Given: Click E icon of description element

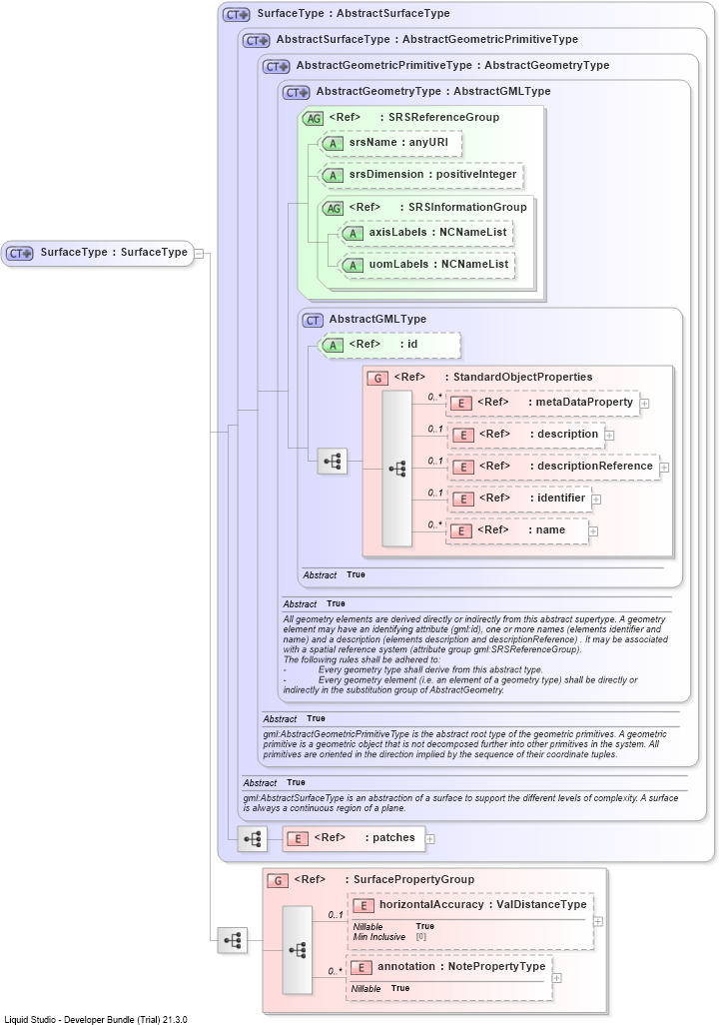Looking at the screenshot, I should point(463,436).
